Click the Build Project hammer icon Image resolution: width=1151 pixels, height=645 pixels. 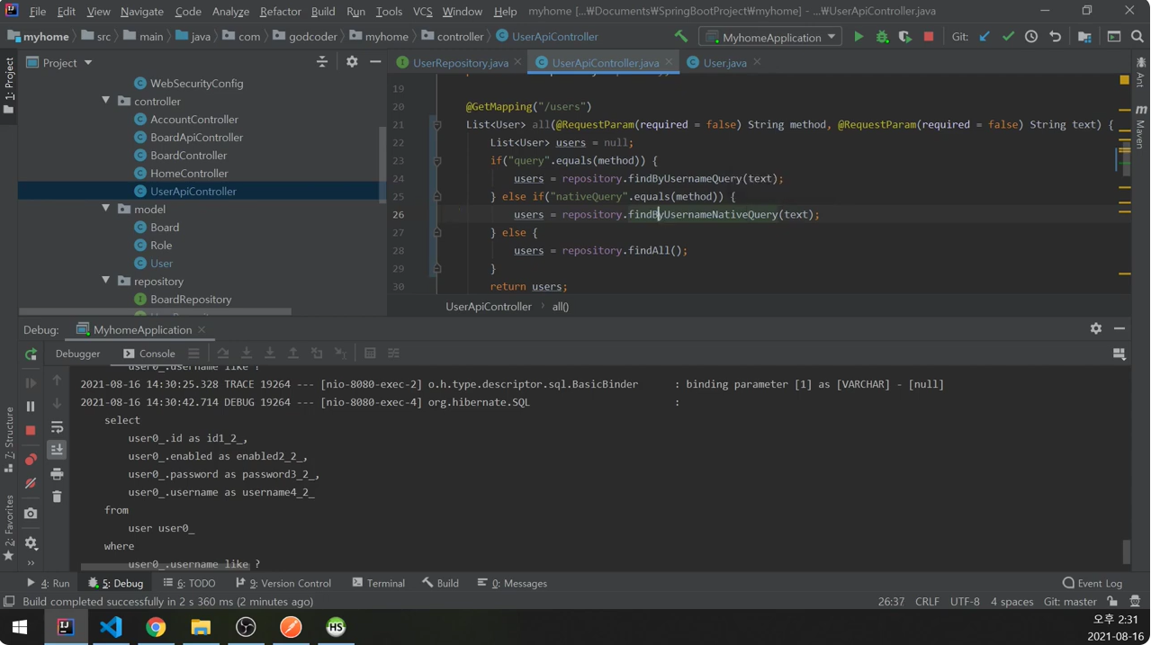pyautogui.click(x=680, y=37)
